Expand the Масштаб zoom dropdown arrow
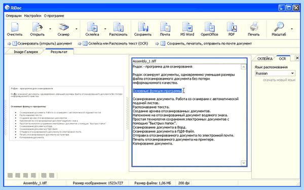Image resolution: width=304 pixels, height=190 pixels. (292, 29)
